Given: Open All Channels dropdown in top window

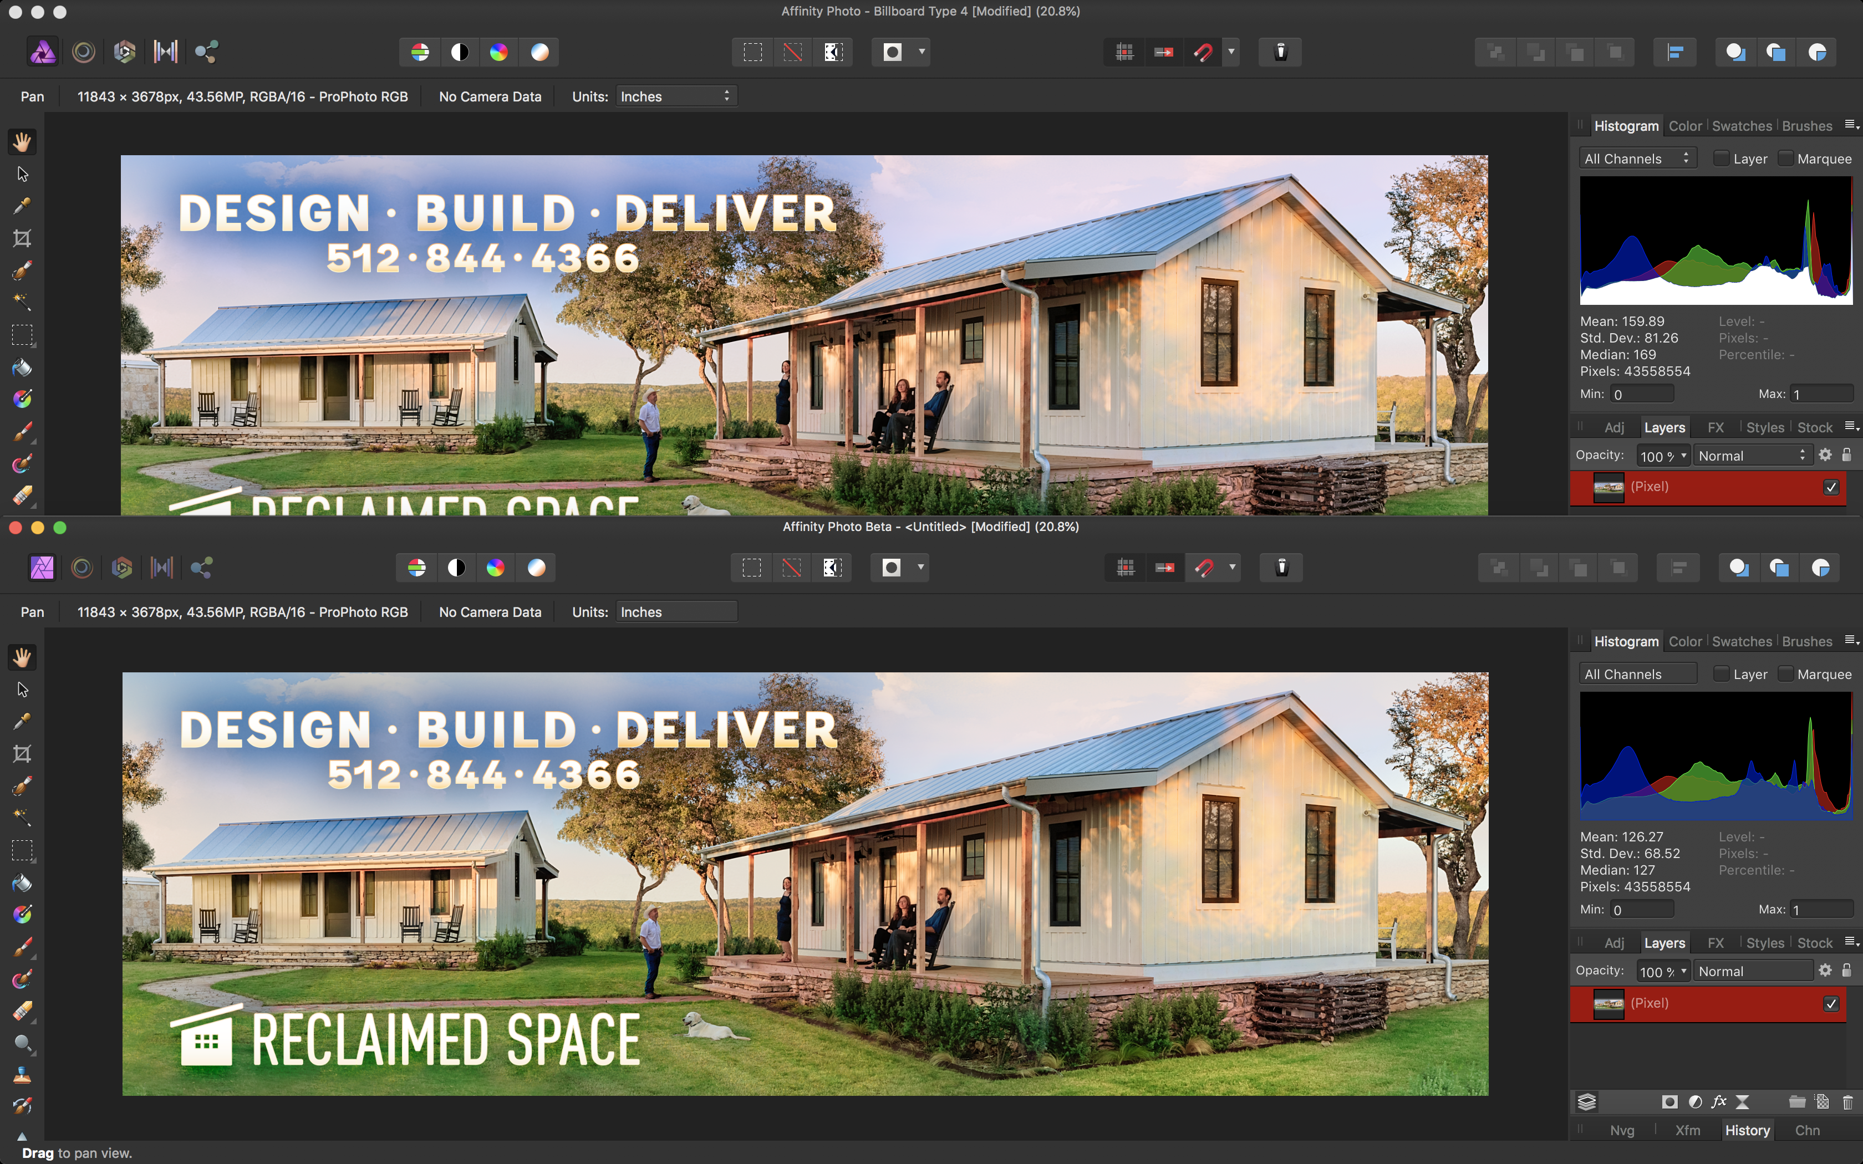Looking at the screenshot, I should pos(1637,159).
